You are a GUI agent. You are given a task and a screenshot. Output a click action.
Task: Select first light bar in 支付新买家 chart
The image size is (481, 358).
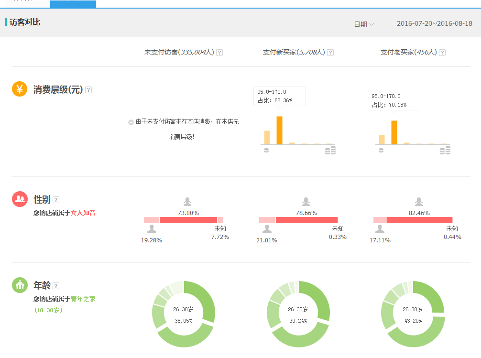[x=267, y=138]
